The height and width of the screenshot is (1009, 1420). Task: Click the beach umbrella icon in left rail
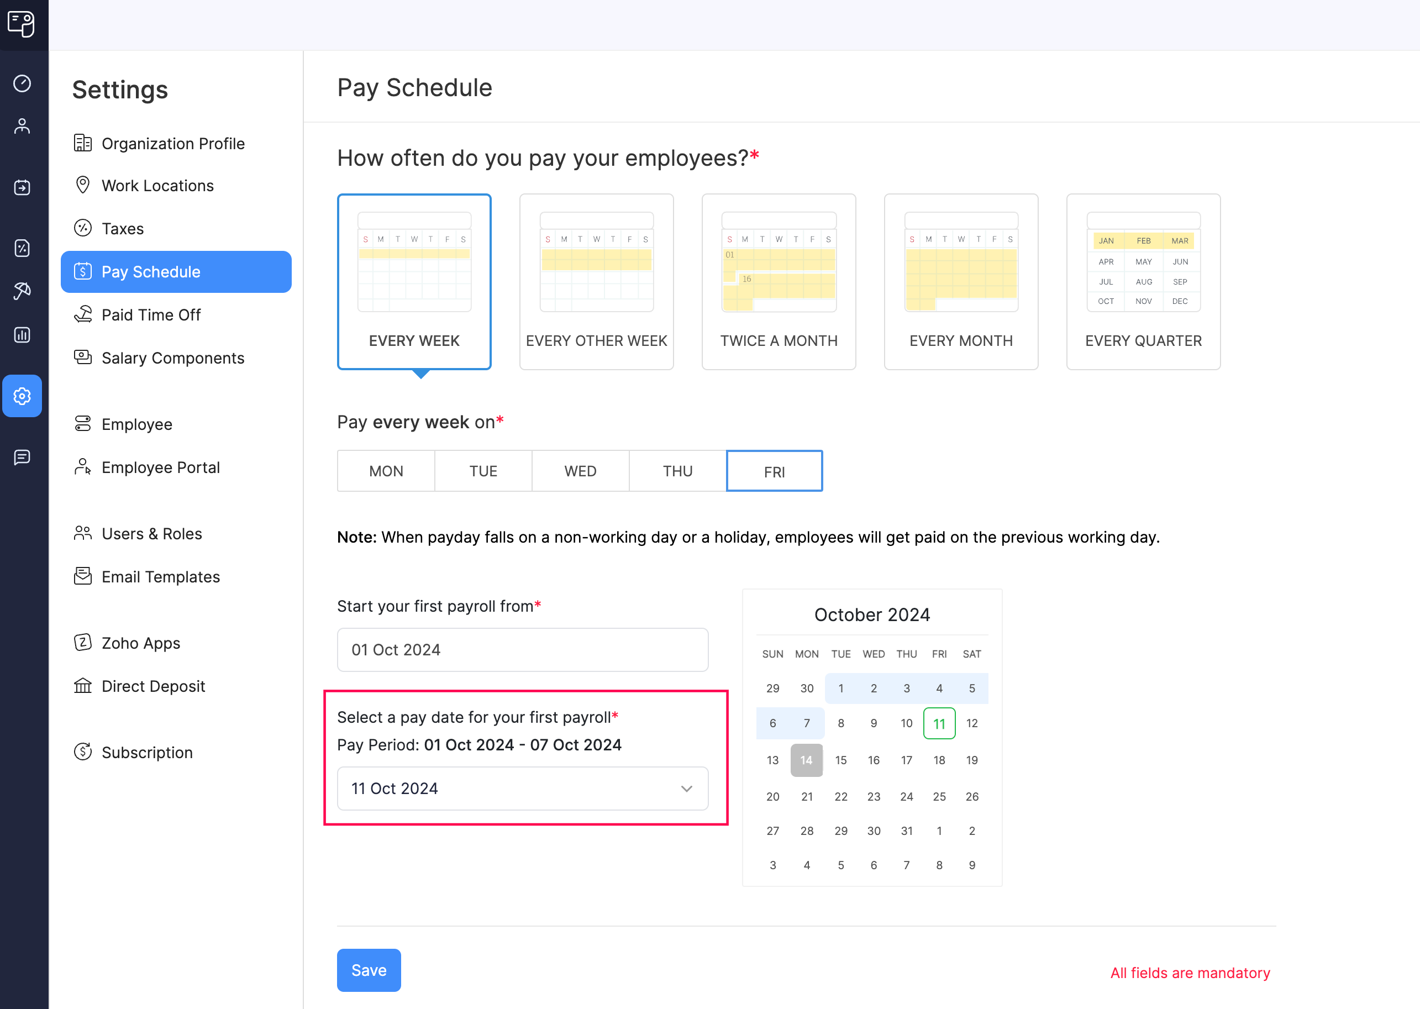pyautogui.click(x=22, y=290)
